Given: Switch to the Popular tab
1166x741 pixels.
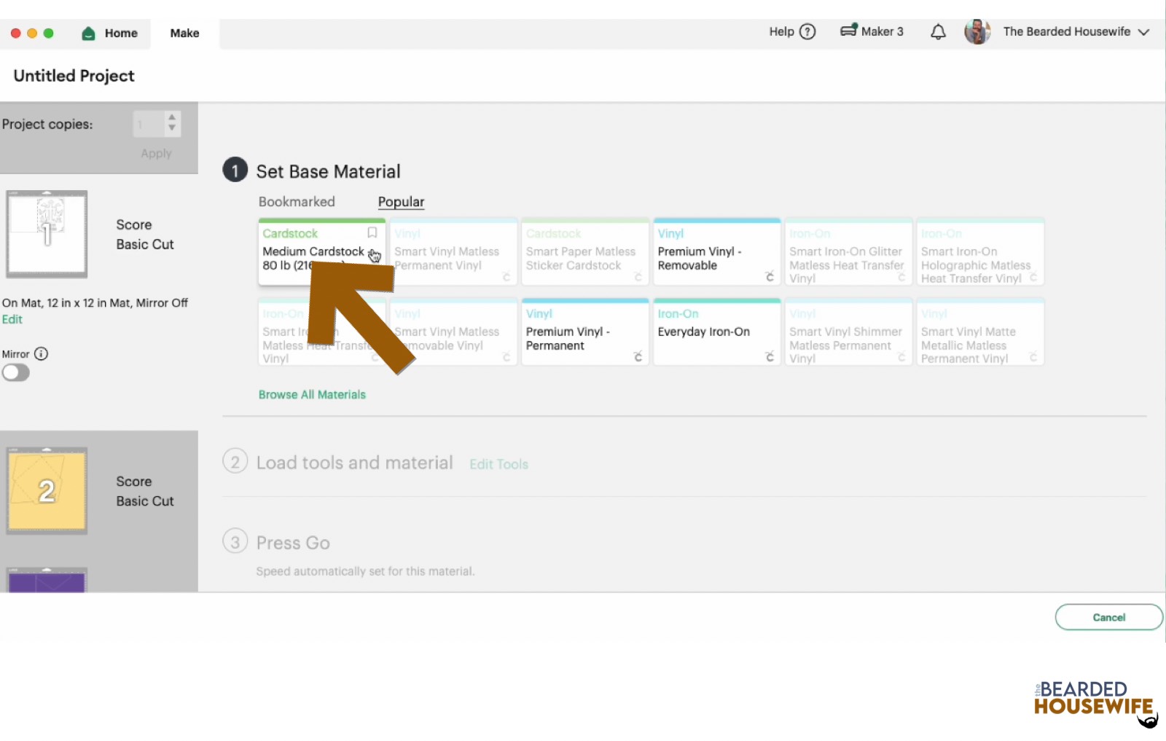Looking at the screenshot, I should pos(401,202).
